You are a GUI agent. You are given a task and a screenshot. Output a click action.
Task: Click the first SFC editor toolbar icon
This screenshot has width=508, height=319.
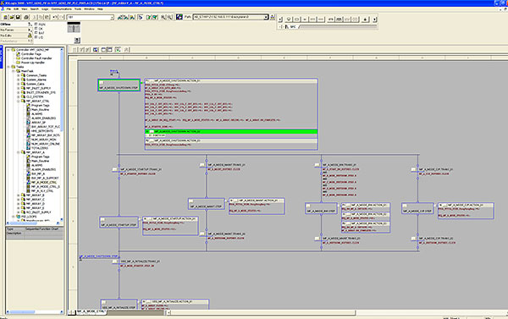[x=75, y=50]
